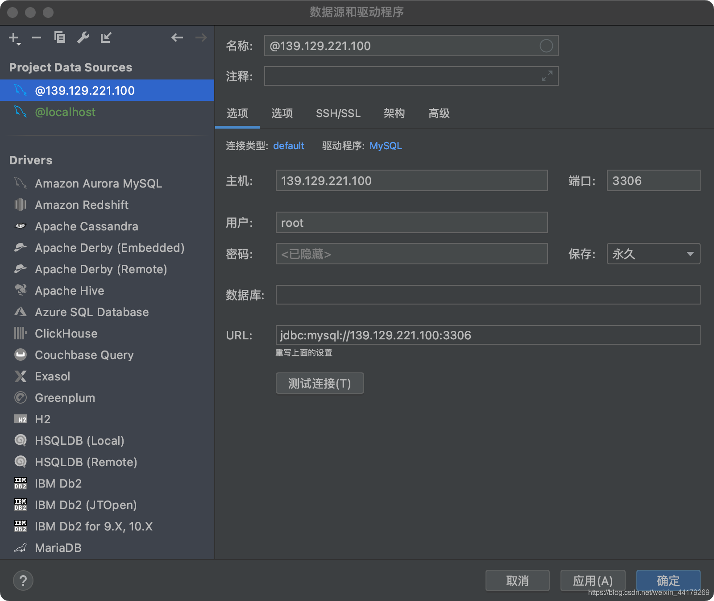Image resolution: width=714 pixels, height=601 pixels.
Task: Choose H2 driver
Action: point(107,419)
